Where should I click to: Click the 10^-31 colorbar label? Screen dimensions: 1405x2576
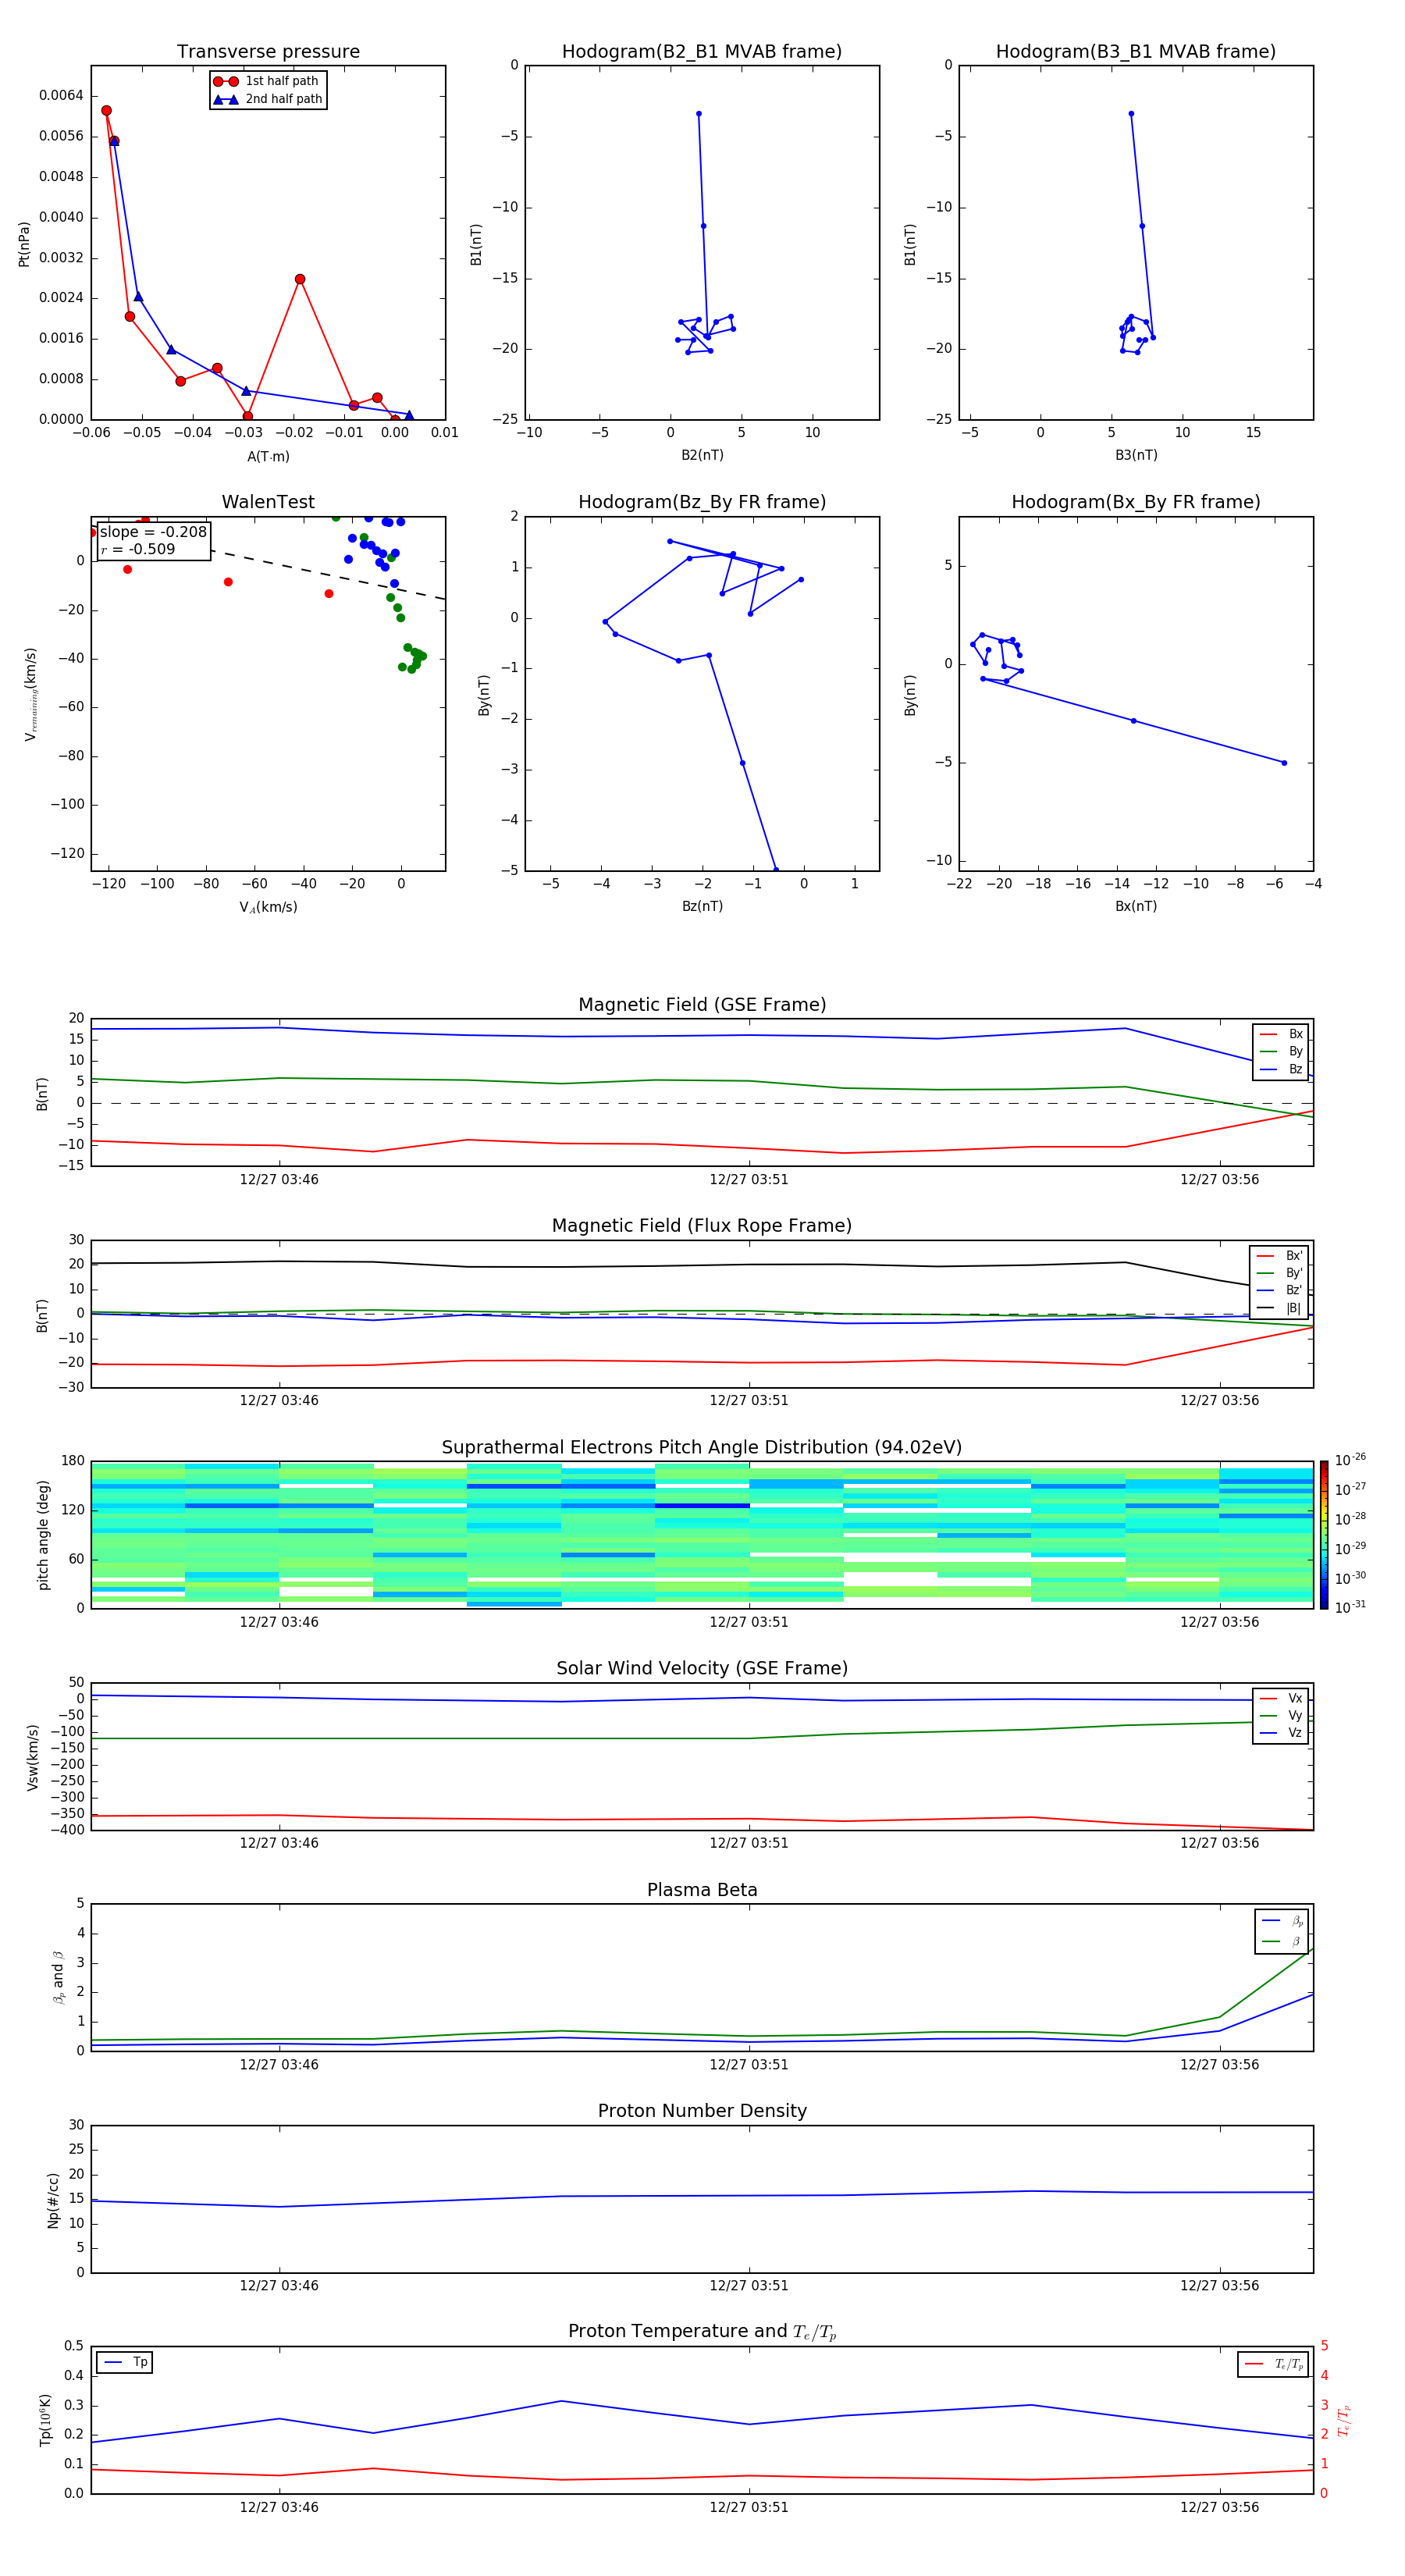[x=1350, y=1607]
